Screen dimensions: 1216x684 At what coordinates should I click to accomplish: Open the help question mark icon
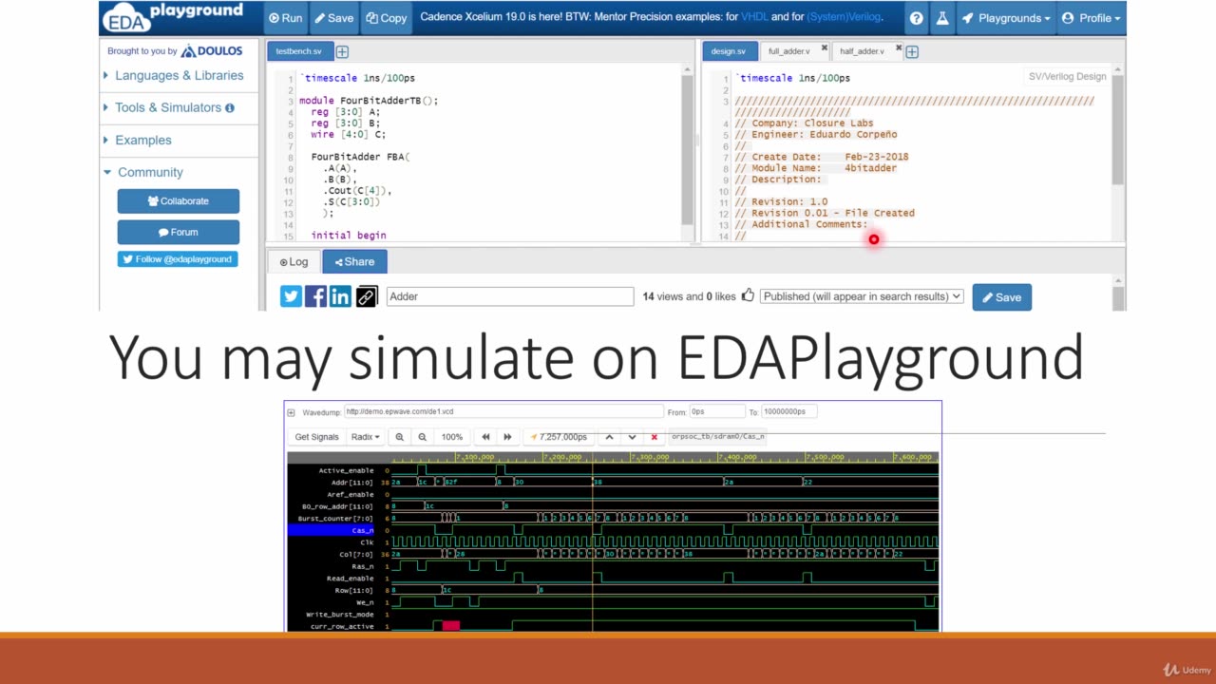(916, 18)
